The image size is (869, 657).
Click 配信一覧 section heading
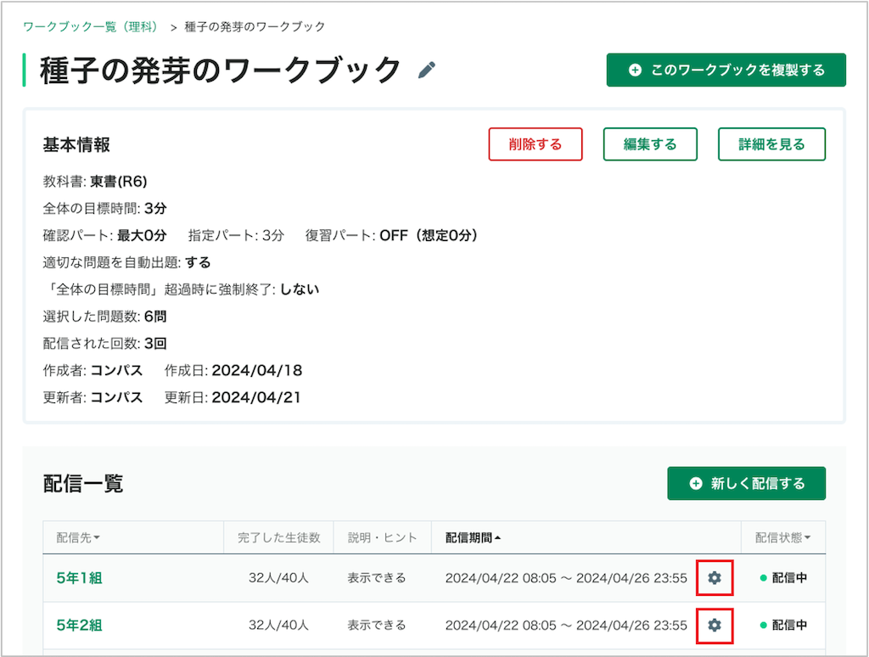tap(83, 484)
